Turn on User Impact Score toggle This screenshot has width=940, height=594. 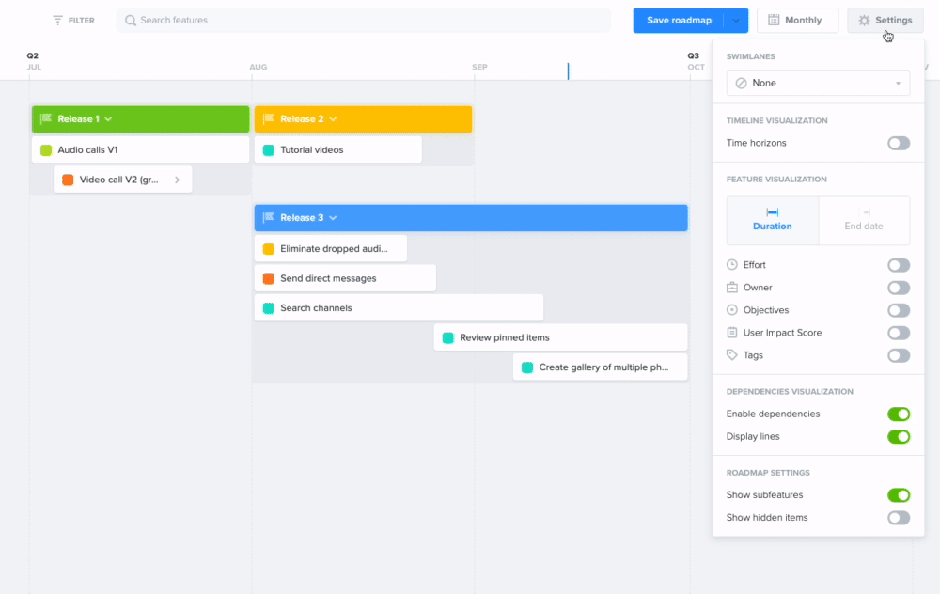pos(899,333)
